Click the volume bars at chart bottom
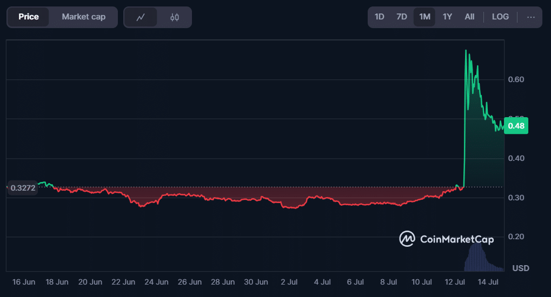Screen dimensions: 551x297 coord(484,257)
